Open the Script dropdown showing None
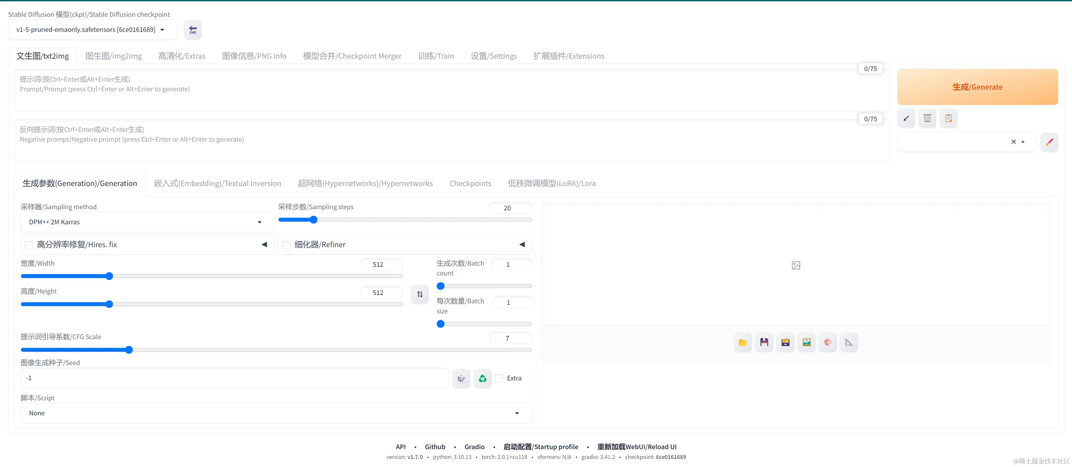Screen dimensions: 1072x467 point(276,413)
